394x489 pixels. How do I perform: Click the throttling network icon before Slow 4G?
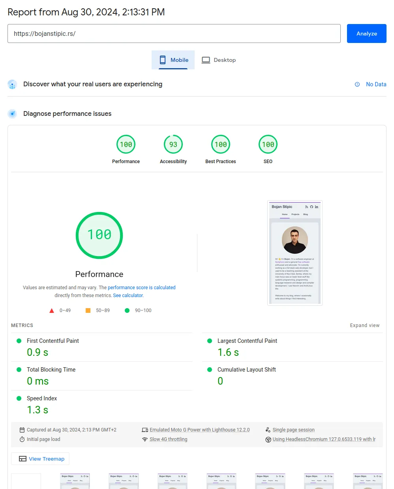[x=145, y=439]
